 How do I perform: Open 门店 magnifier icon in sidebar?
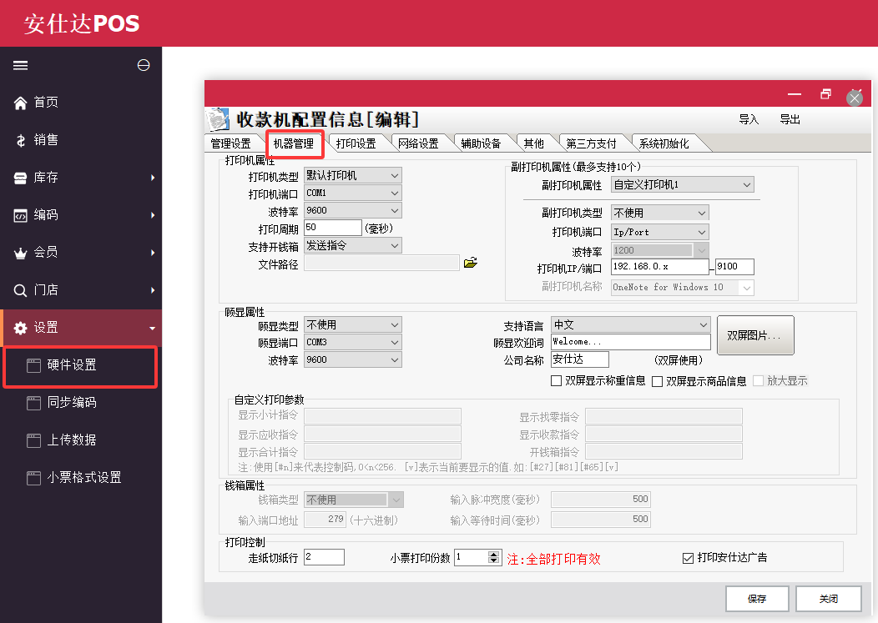(20, 290)
